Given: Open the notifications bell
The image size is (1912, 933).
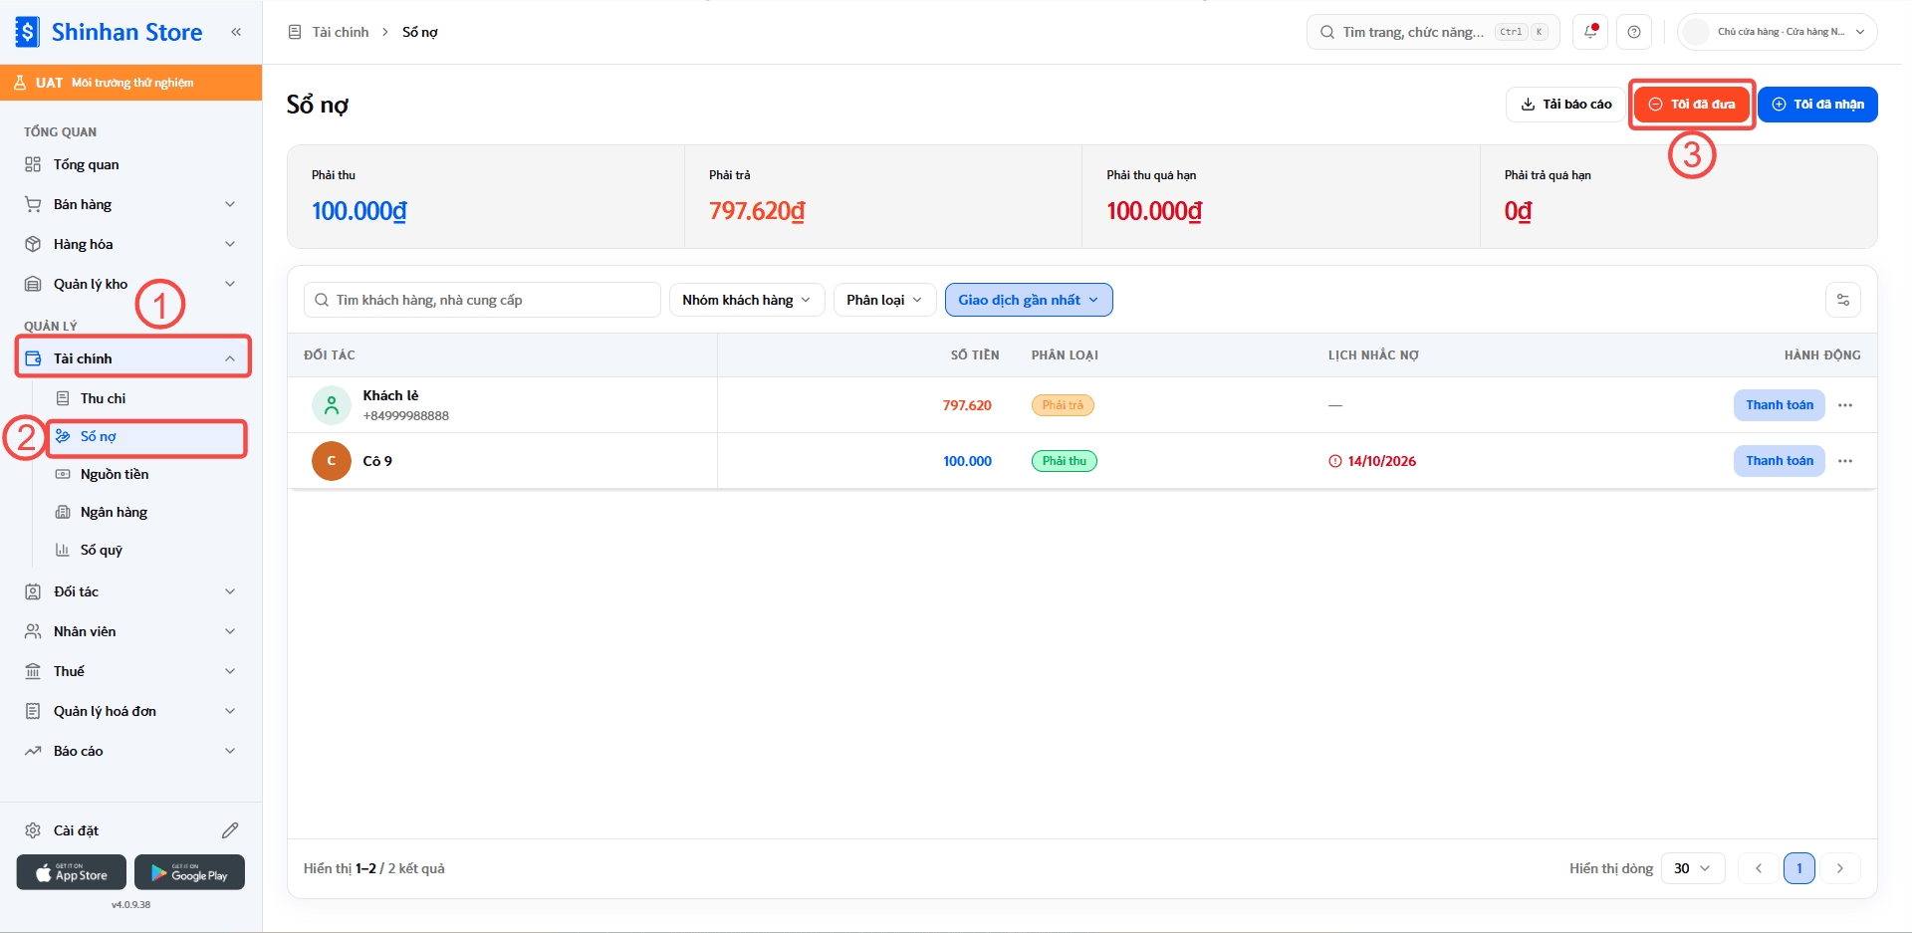Looking at the screenshot, I should 1591,32.
